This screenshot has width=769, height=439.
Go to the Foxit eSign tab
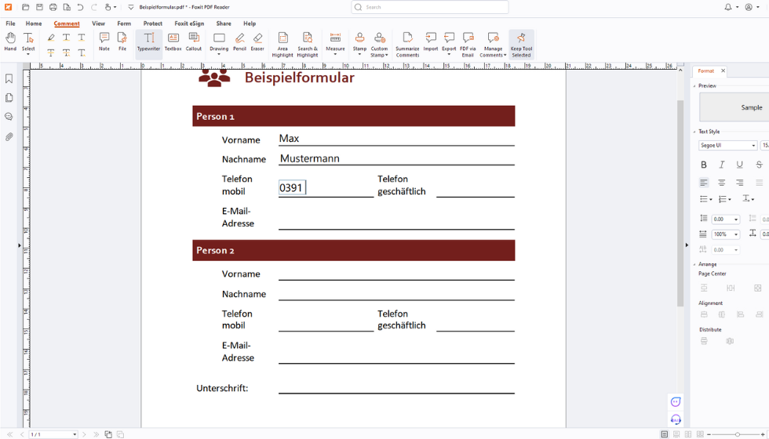[x=189, y=24]
